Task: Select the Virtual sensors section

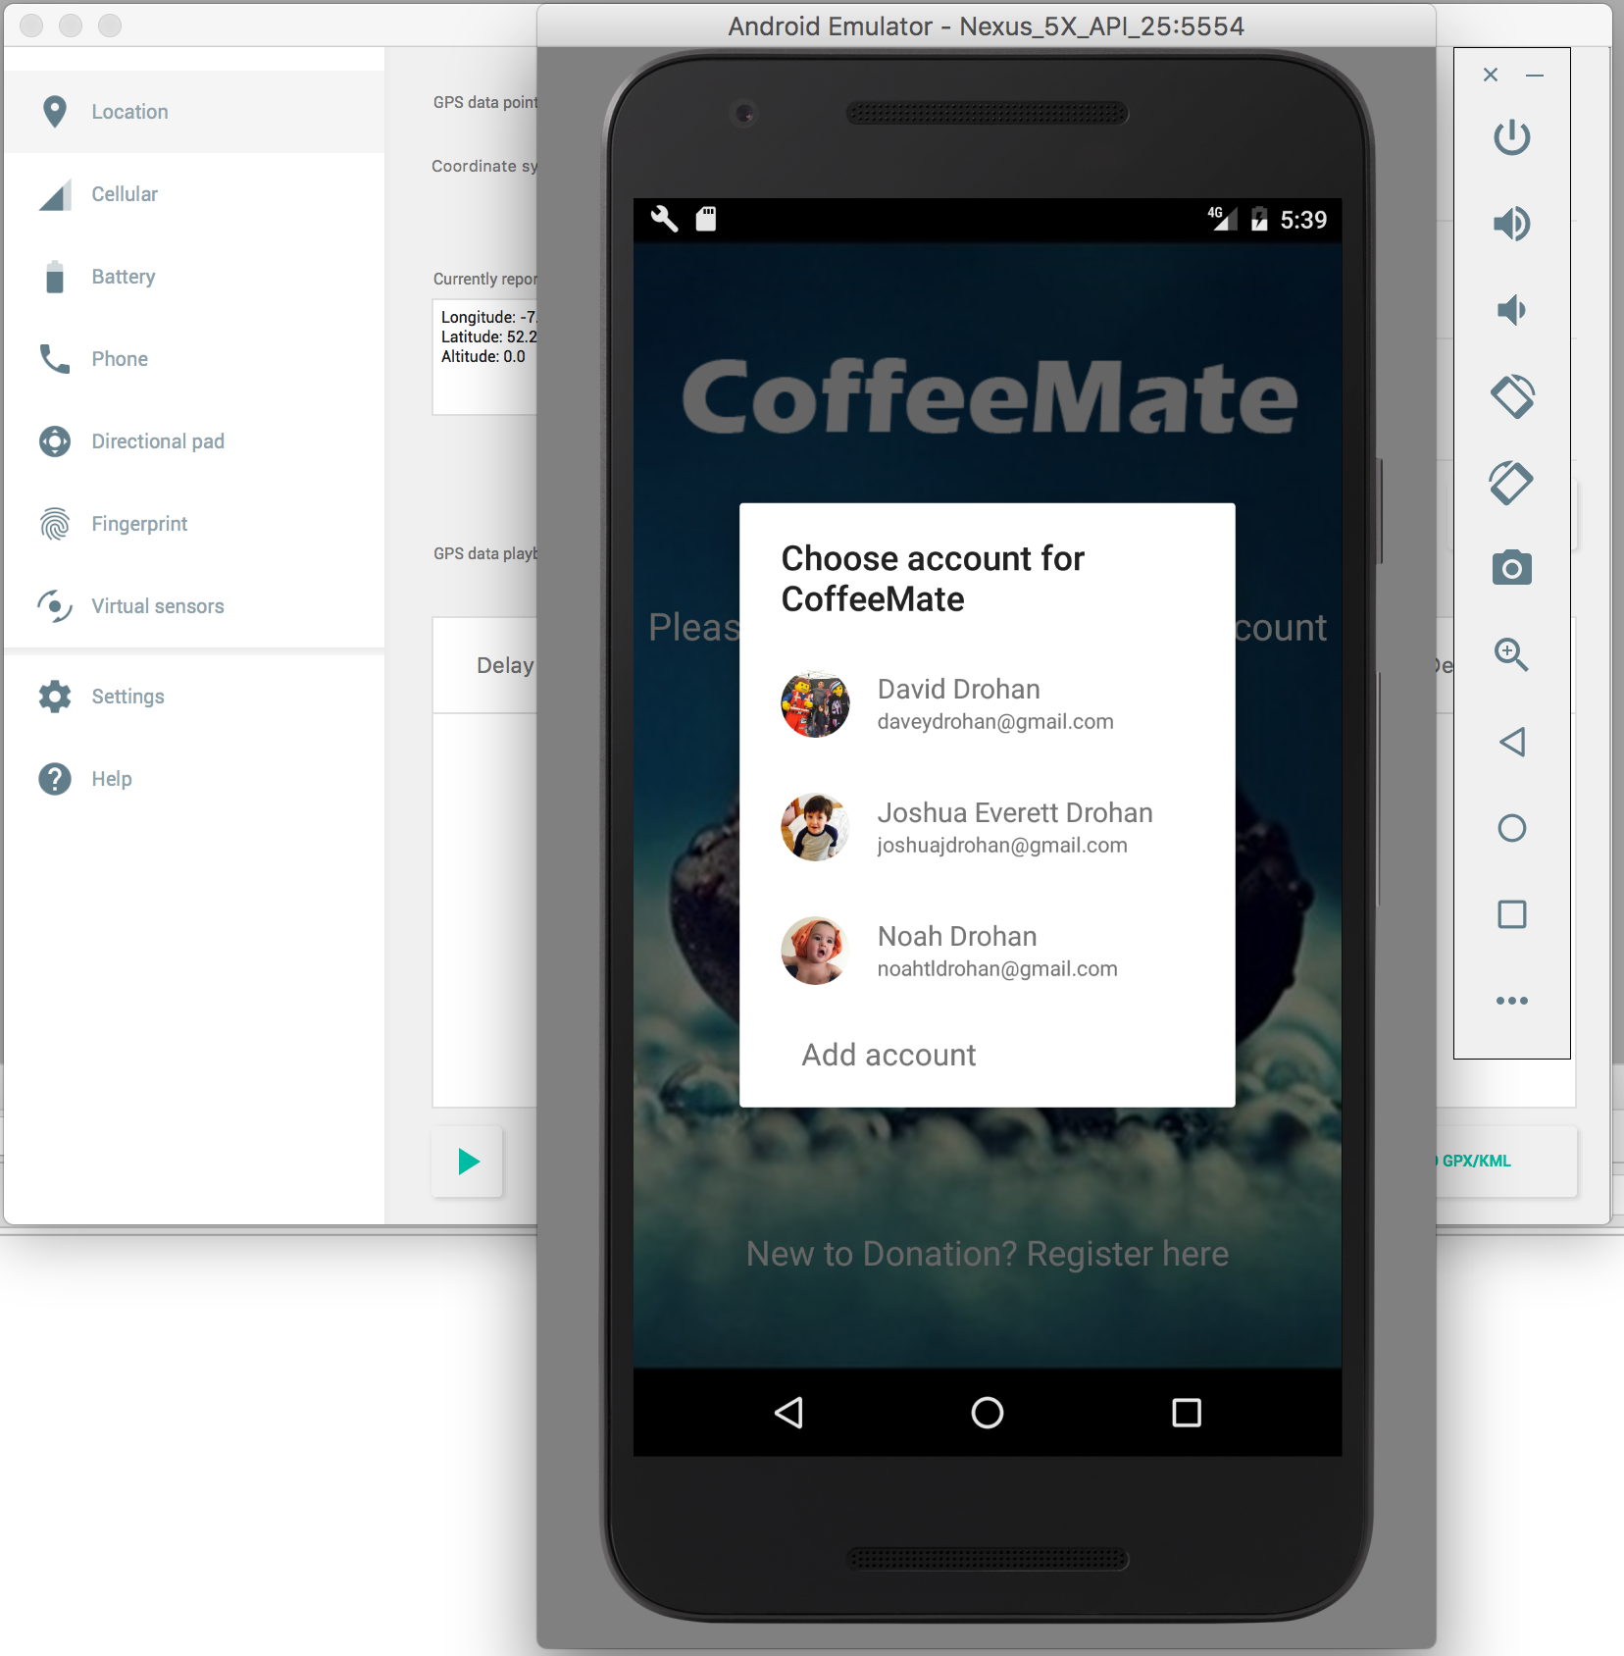Action: click(157, 606)
